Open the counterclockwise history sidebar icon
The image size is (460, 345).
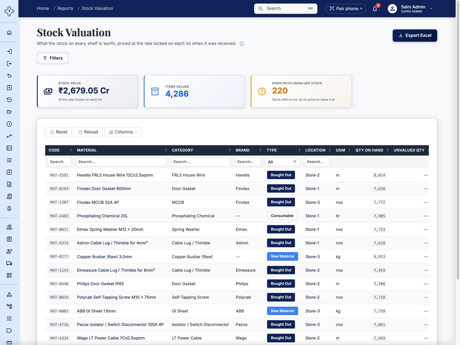(x=9, y=100)
